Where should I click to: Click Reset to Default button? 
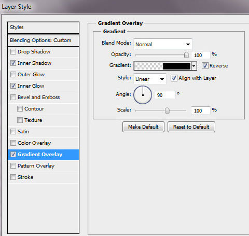pyautogui.click(x=191, y=127)
